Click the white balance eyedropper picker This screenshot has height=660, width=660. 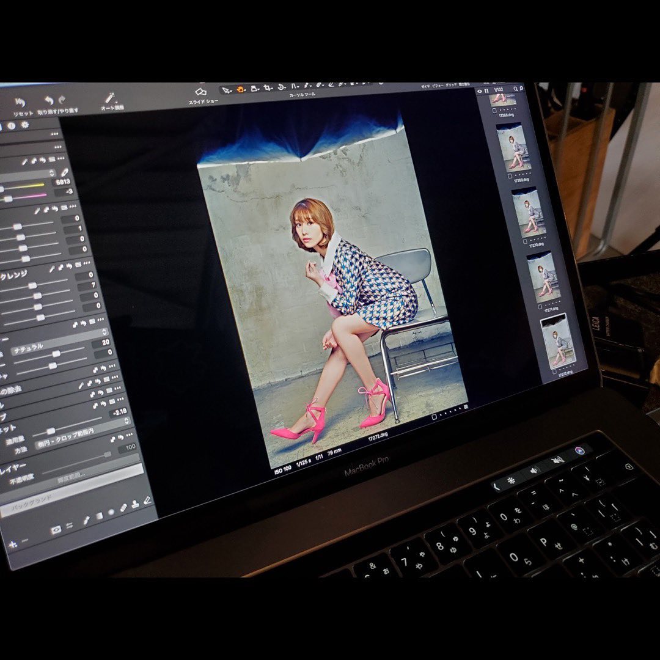[65, 173]
